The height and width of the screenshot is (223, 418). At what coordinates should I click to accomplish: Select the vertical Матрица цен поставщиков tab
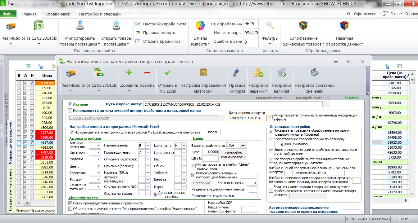[10, 143]
